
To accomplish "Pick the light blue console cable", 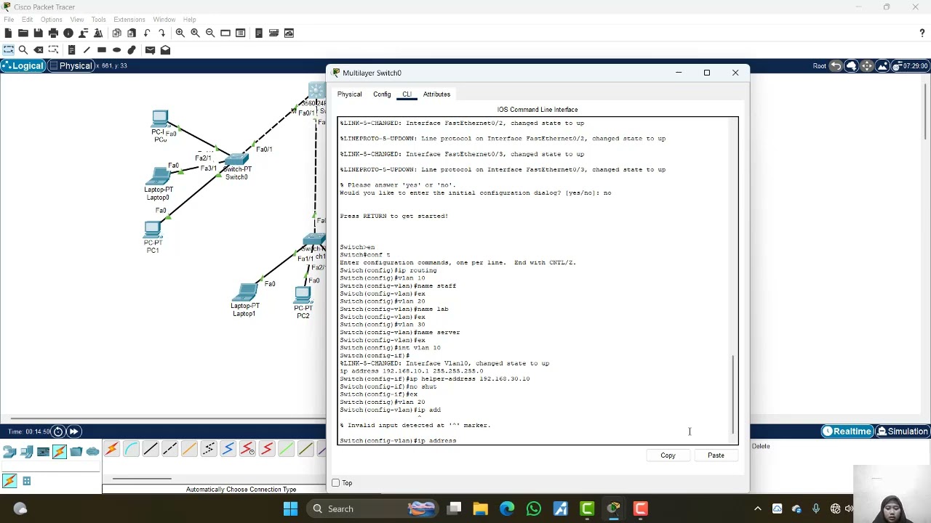I will [x=131, y=450].
